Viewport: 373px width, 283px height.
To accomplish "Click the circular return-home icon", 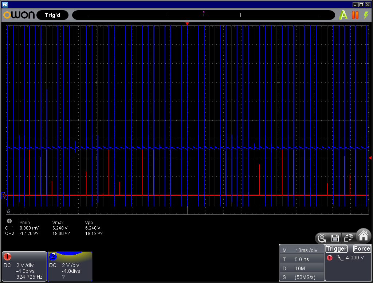I will click(322, 238).
